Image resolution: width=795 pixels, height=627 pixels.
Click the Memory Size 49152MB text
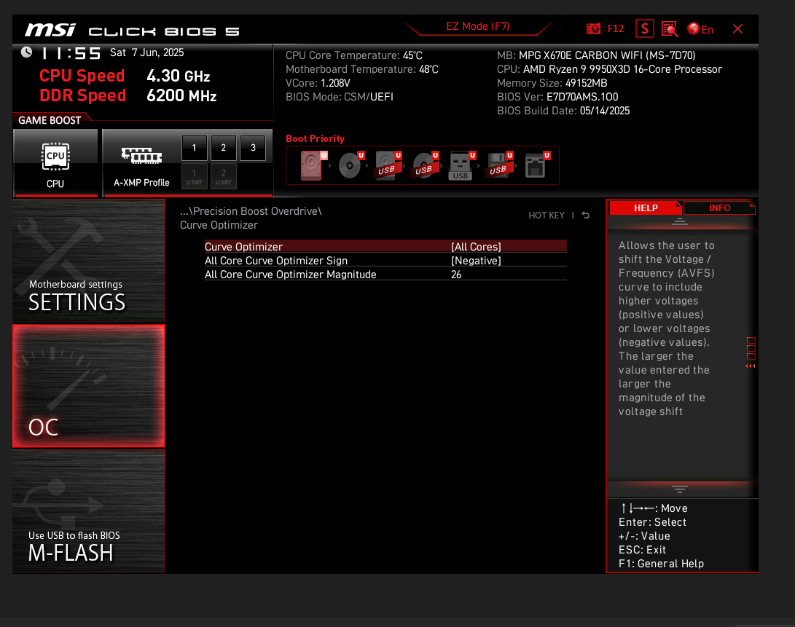pos(552,83)
